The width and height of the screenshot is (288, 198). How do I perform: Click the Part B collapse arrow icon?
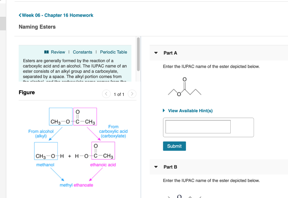[x=156, y=167]
